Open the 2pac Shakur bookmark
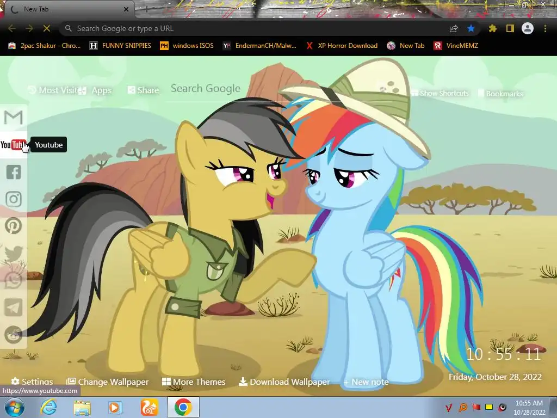The width and height of the screenshot is (557, 418). click(x=45, y=46)
